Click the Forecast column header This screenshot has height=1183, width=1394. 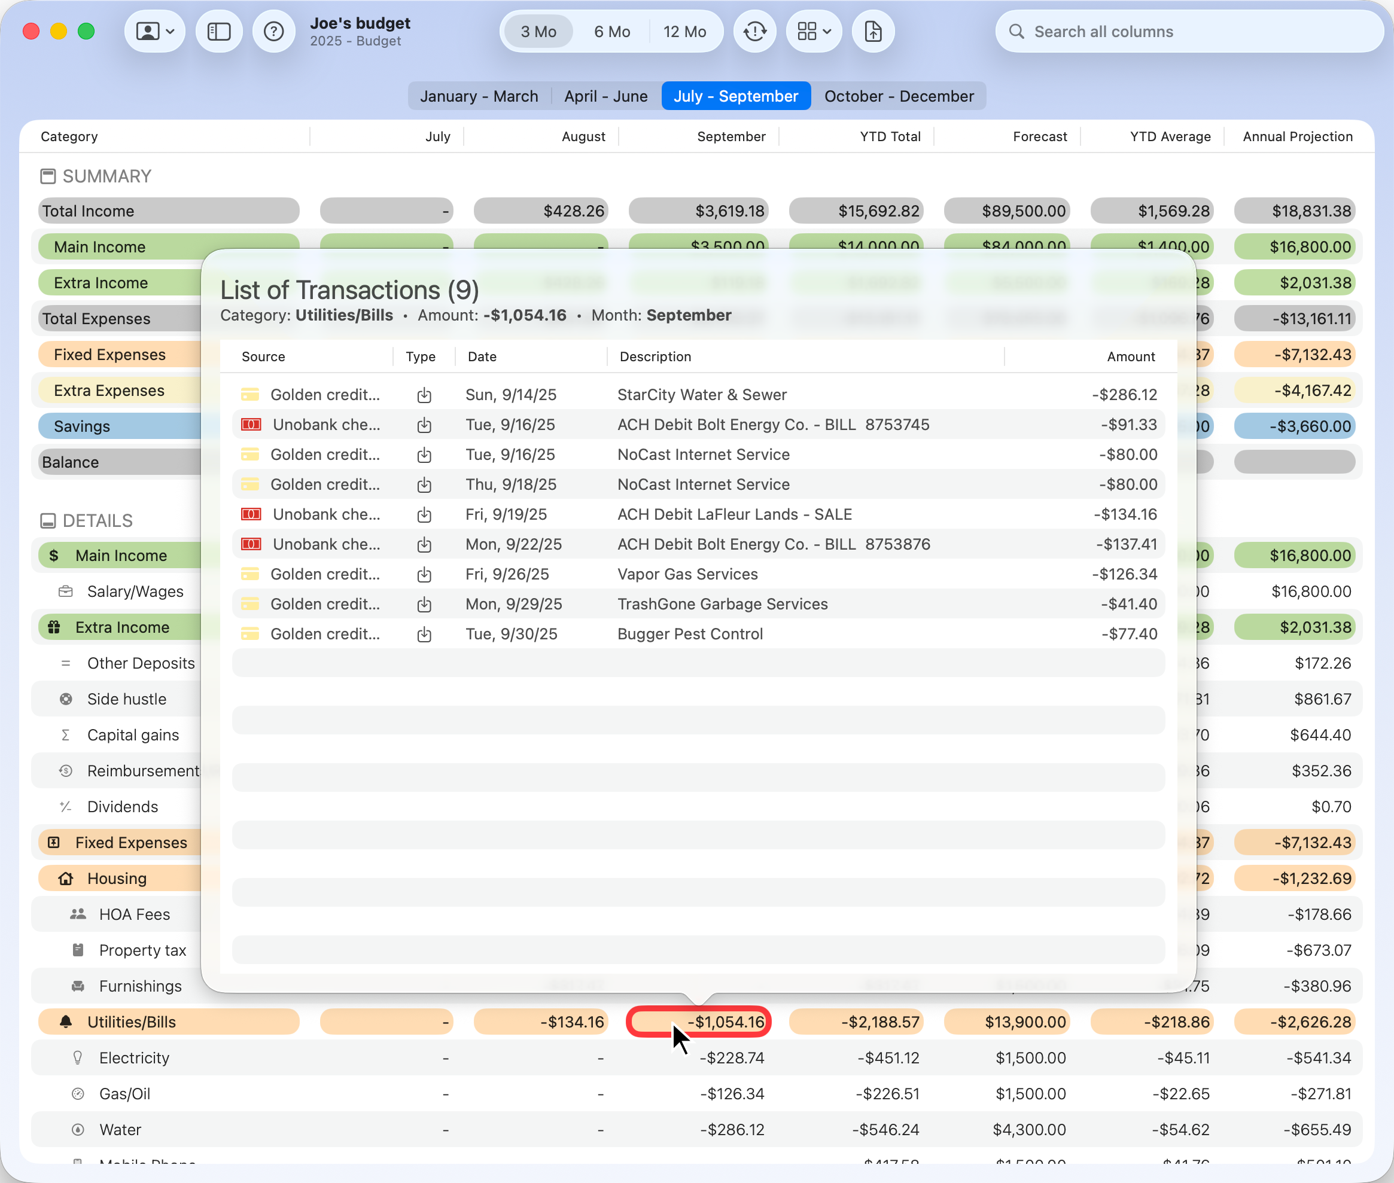(1039, 136)
